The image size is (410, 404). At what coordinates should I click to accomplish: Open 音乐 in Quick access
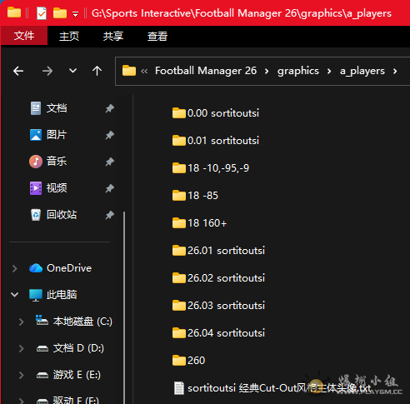(57, 162)
